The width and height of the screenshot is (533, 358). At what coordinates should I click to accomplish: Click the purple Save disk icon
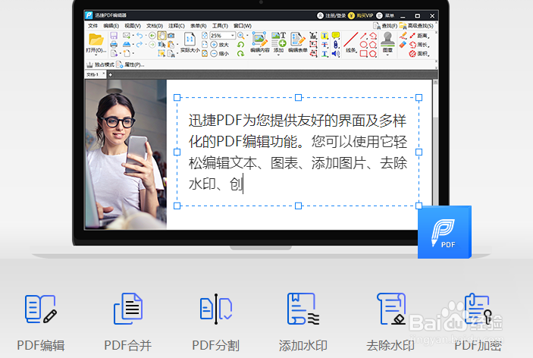114,36
